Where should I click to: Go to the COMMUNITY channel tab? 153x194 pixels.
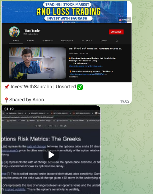click(67, 41)
